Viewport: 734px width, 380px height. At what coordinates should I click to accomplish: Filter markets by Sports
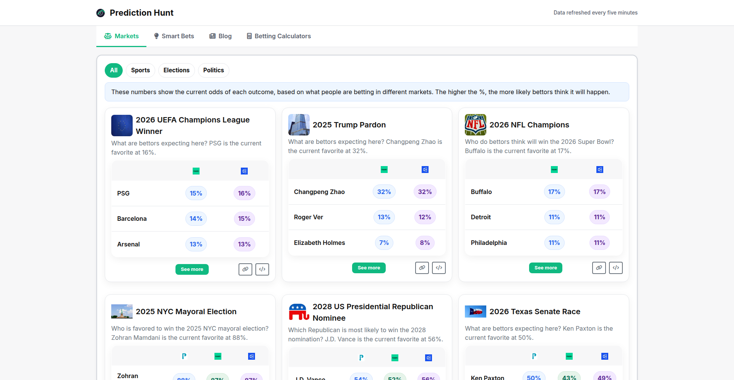pos(140,70)
